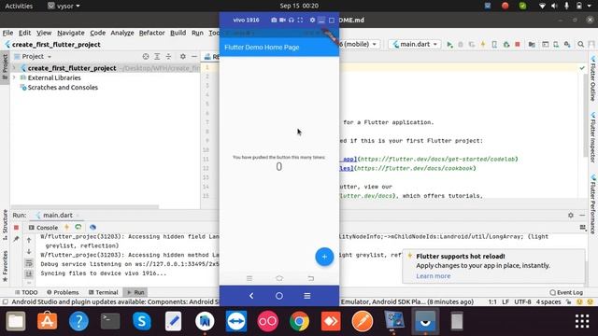The width and height of the screenshot is (598, 336).
Task: Open the main.dart run configuration dropdown
Action: tap(415, 44)
